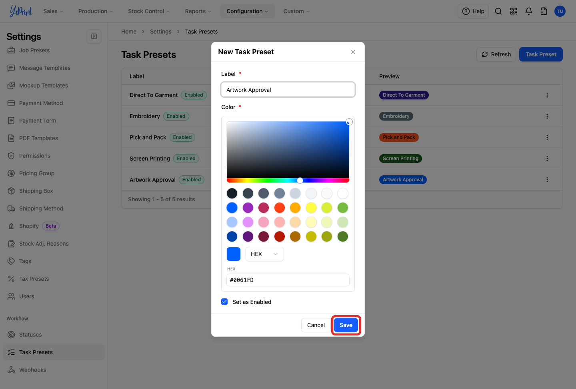The width and height of the screenshot is (576, 389).
Task: Open actions menu for Artwork Approval row
Action: pyautogui.click(x=547, y=180)
